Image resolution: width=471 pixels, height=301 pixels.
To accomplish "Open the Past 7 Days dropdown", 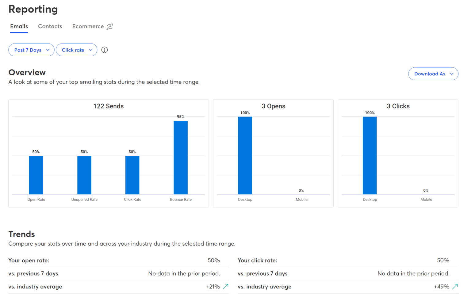I will pyautogui.click(x=31, y=50).
